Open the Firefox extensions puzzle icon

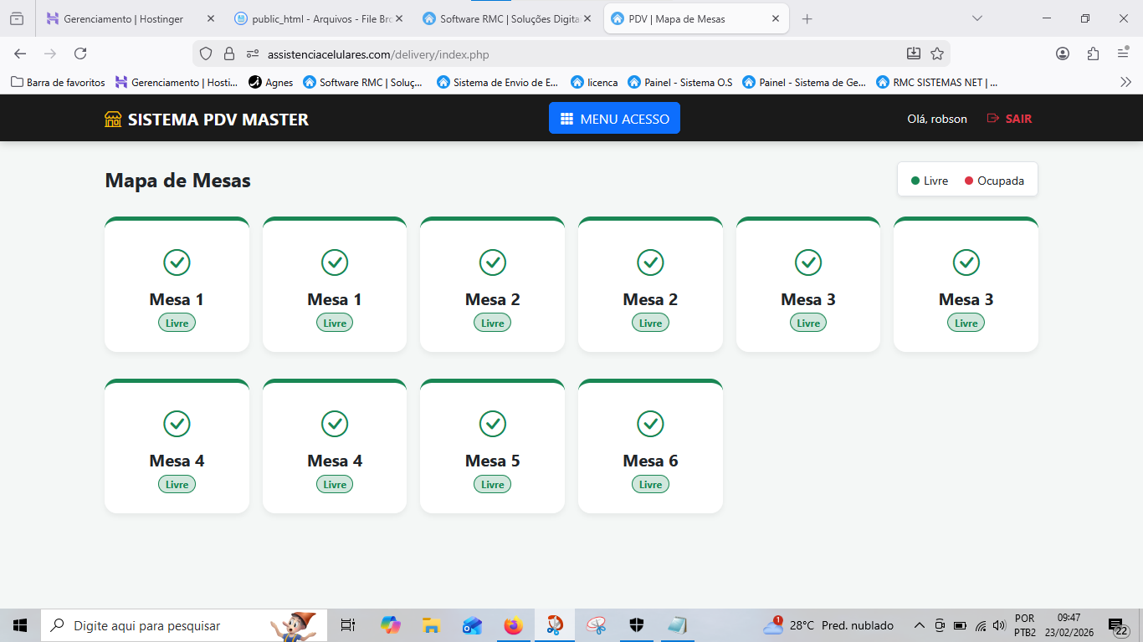point(1093,54)
